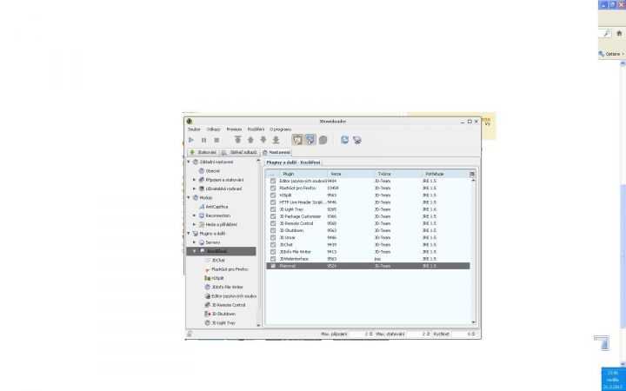Sort table by the Plugin column header
The height and width of the screenshot is (391, 626).
303,174
